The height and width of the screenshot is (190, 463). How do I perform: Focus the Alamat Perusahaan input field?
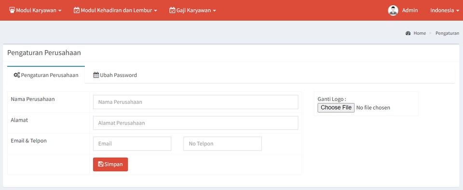pos(195,123)
